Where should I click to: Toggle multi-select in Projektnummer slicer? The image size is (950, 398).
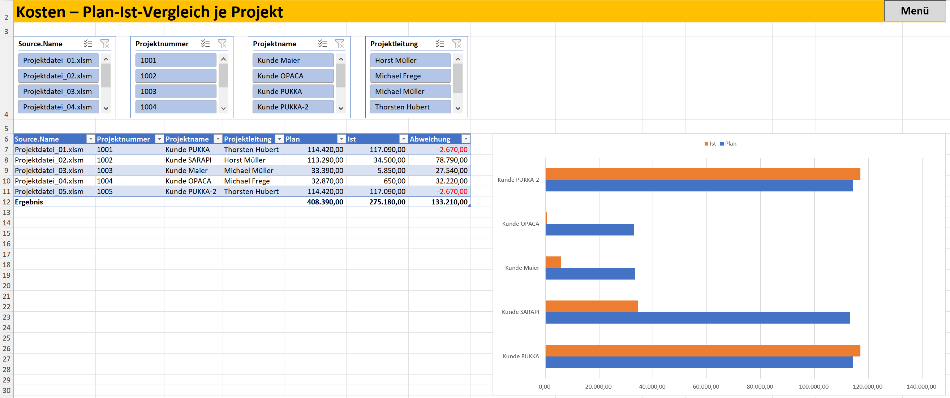[x=205, y=43]
